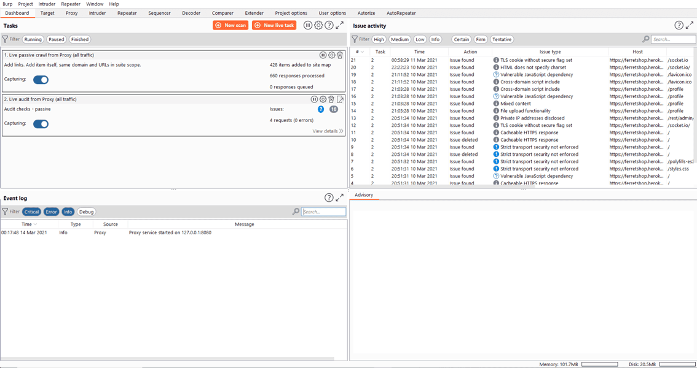Toggle Capturing switch for Live passive crawl
This screenshot has width=697, height=368.
(41, 80)
